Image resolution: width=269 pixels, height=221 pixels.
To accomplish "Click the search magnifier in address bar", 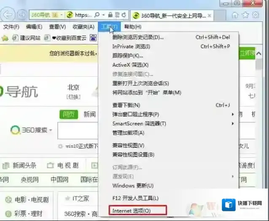I will point(97,15).
